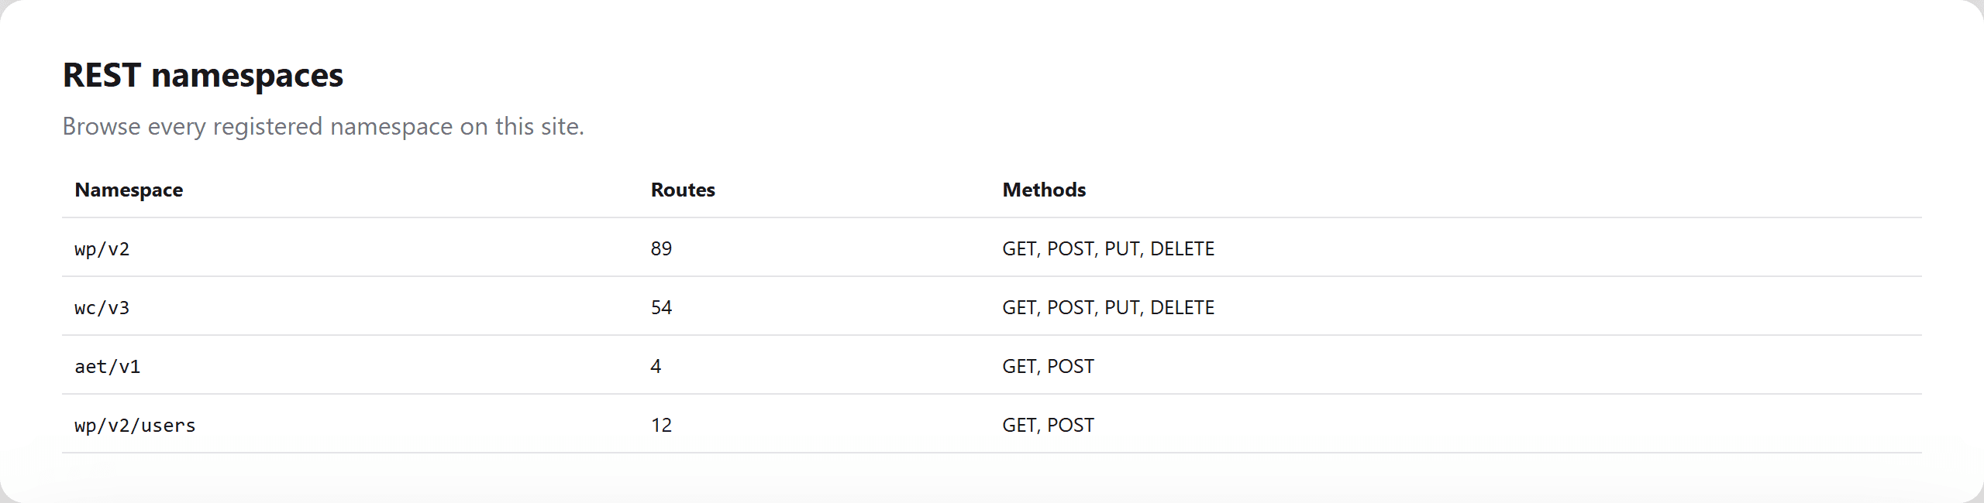Image resolution: width=1984 pixels, height=503 pixels.
Task: Click route count 4 for aet/v1
Action: (656, 366)
